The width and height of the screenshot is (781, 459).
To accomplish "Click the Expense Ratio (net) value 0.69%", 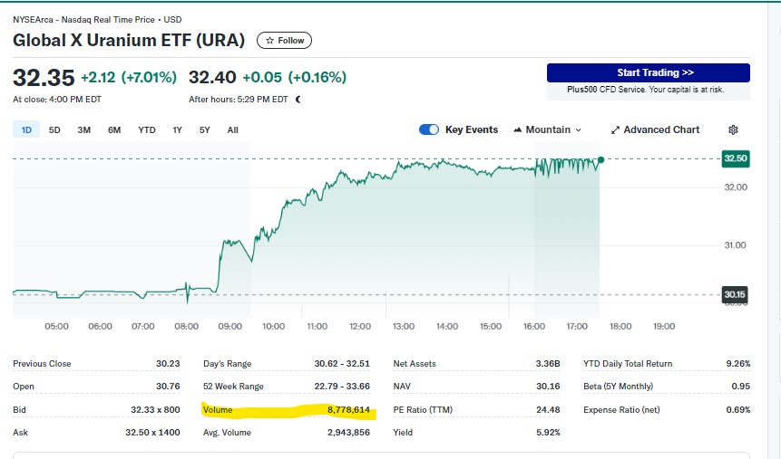I will pyautogui.click(x=738, y=410).
